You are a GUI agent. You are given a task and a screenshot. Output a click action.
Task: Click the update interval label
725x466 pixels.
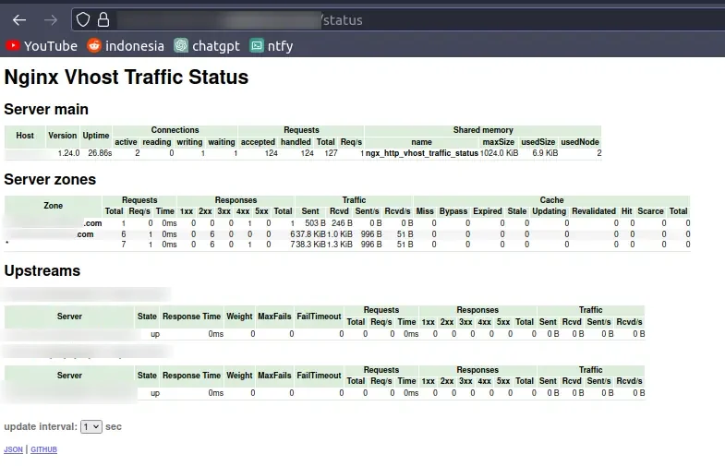[x=41, y=426]
